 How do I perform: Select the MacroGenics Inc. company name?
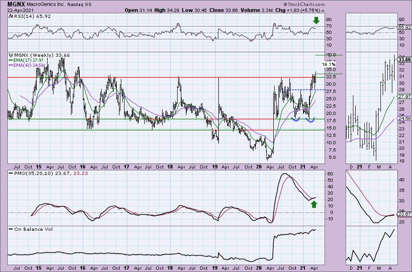point(46,5)
